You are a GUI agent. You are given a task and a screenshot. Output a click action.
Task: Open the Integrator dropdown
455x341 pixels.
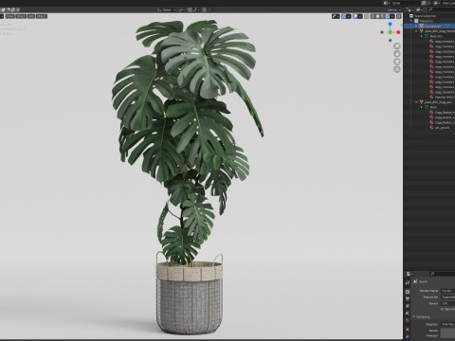(448, 324)
